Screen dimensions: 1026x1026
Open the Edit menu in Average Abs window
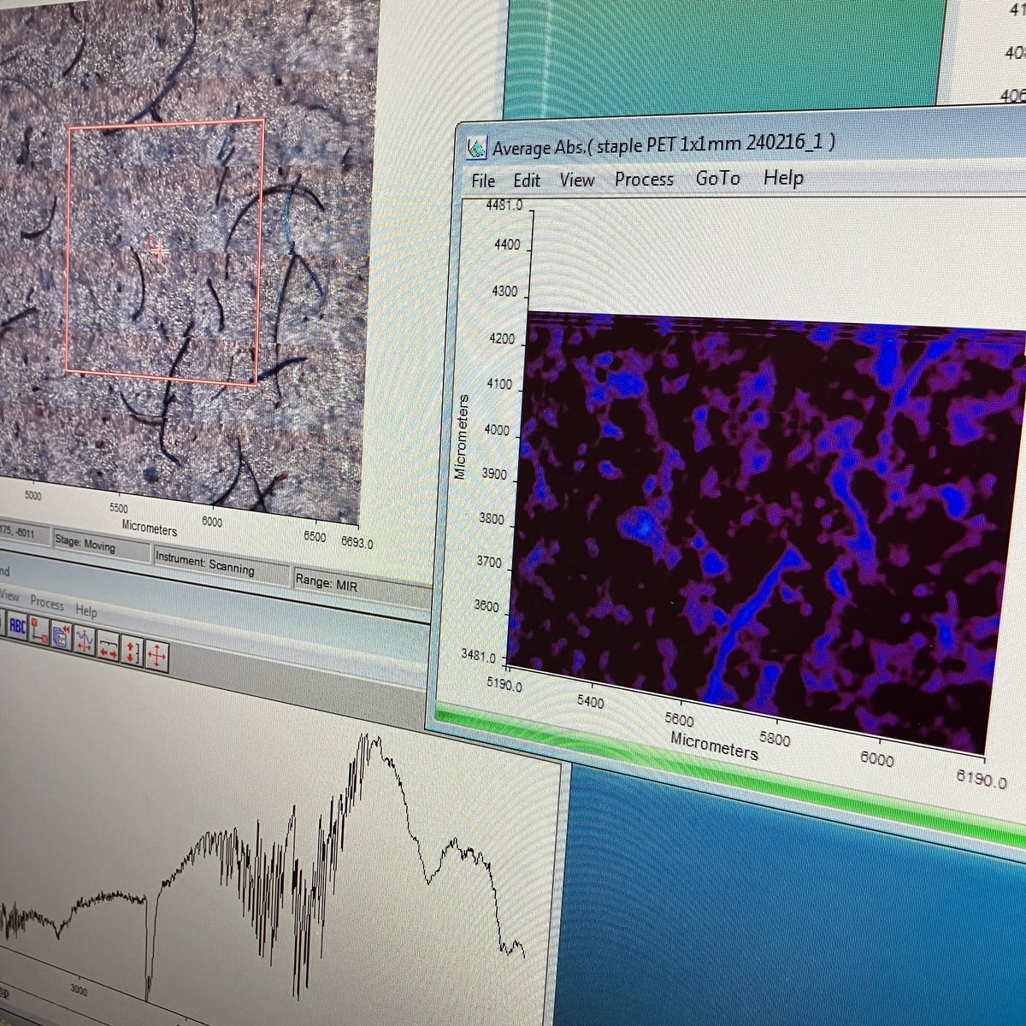527,180
